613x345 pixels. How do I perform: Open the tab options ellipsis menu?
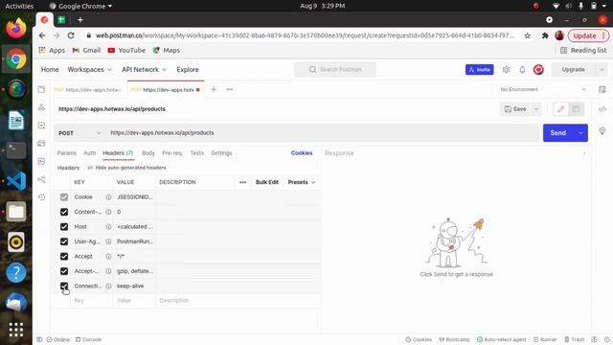point(230,89)
